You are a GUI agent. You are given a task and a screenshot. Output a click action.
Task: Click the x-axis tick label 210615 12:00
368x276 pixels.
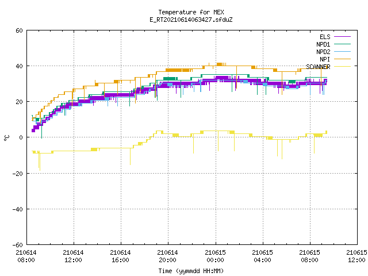(356, 256)
